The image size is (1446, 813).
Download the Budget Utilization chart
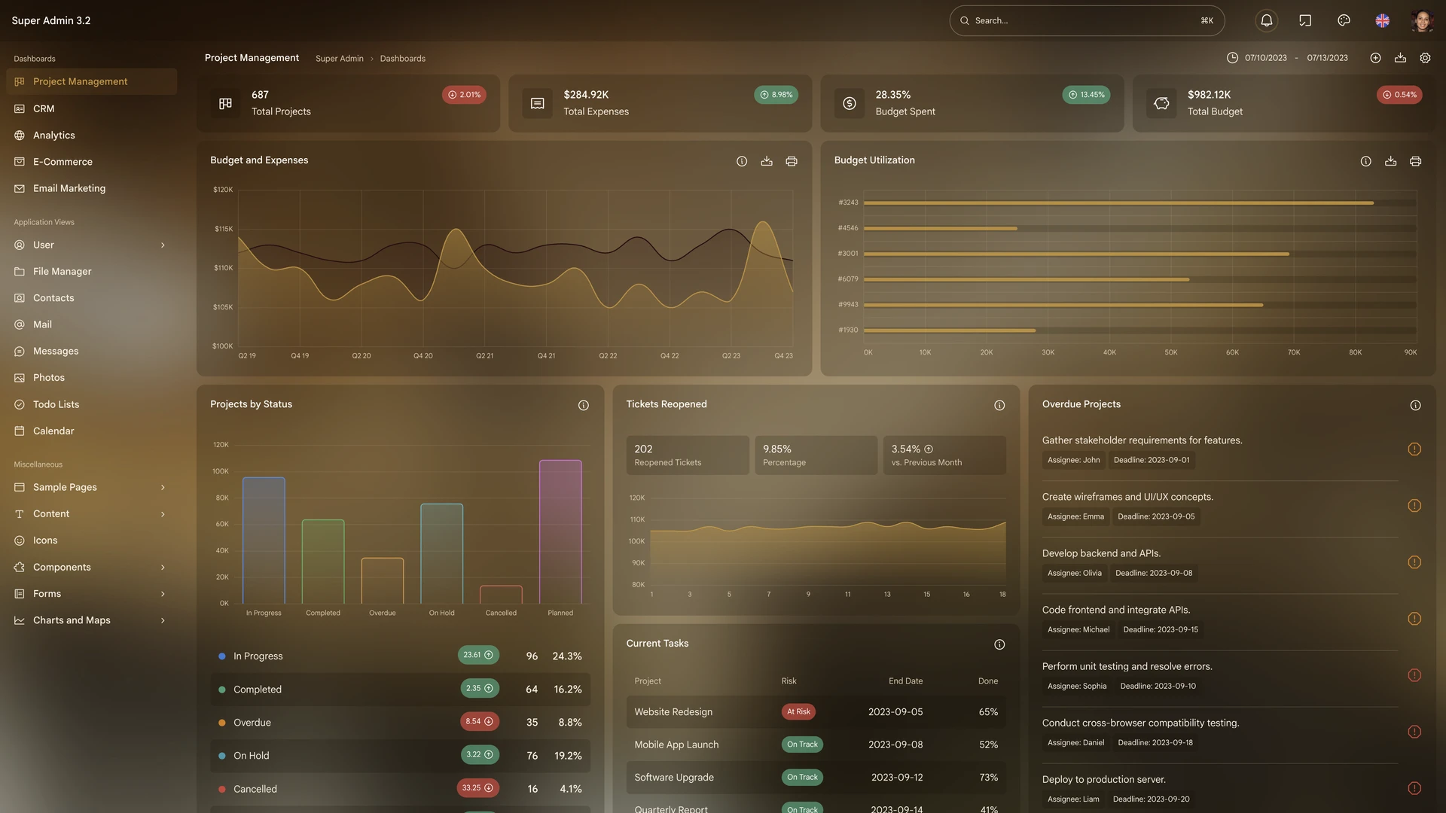click(x=1390, y=161)
